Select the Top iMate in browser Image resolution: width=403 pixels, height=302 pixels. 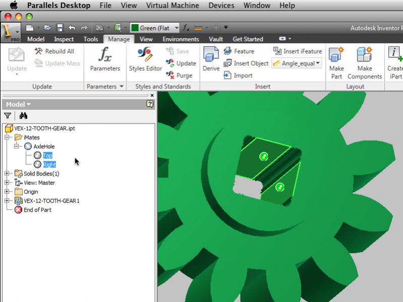coord(47,155)
